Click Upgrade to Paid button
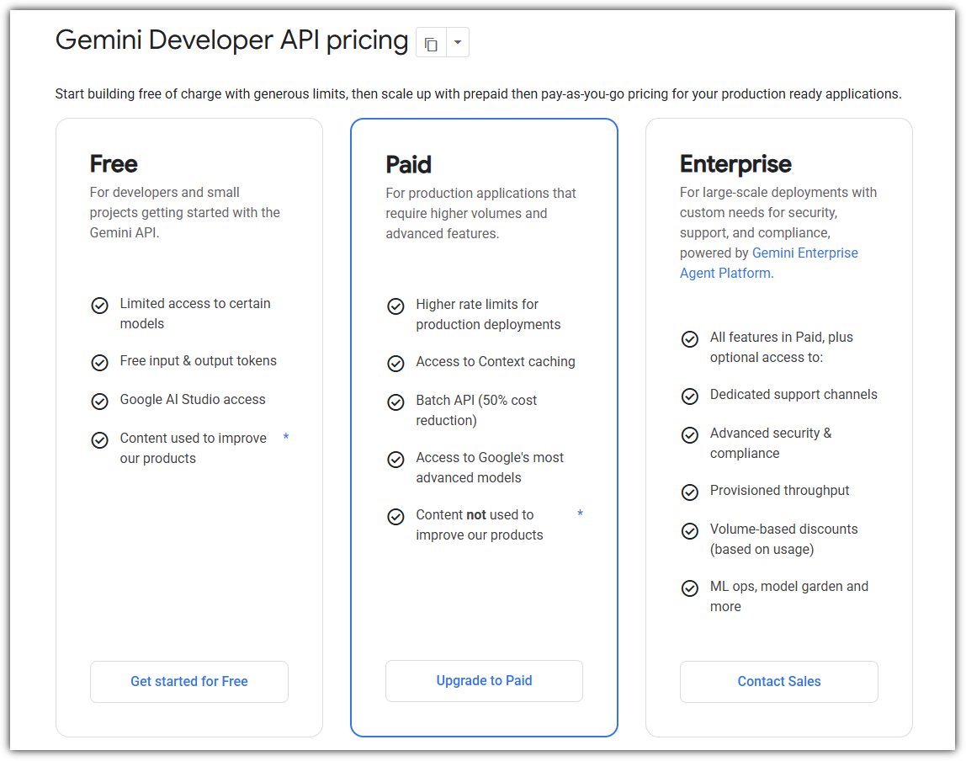This screenshot has height=761, width=966. 484,681
